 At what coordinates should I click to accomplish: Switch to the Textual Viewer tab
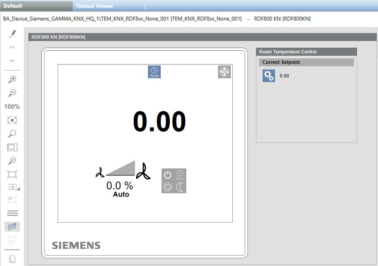(x=94, y=6)
